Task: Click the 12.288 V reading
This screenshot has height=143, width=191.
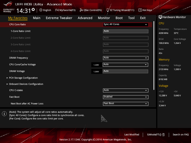Action: click(x=163, y=95)
